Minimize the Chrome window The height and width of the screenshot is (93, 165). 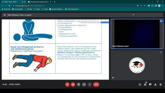click(153, 2)
